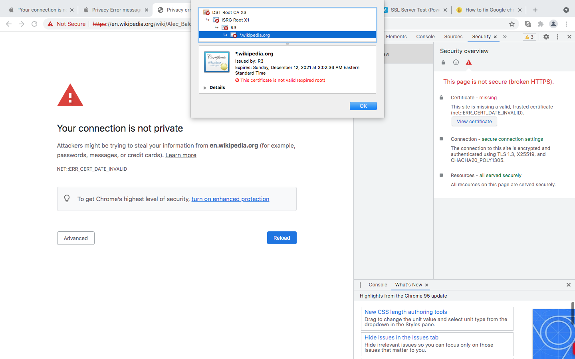Close the DevTools panel

pyautogui.click(x=569, y=37)
